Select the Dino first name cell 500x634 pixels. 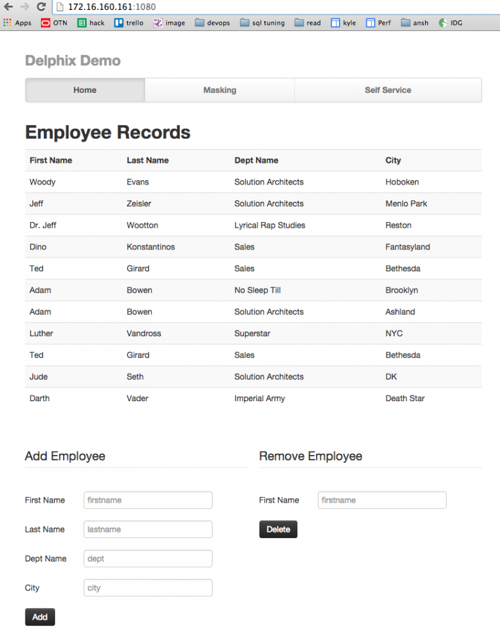pyautogui.click(x=38, y=246)
